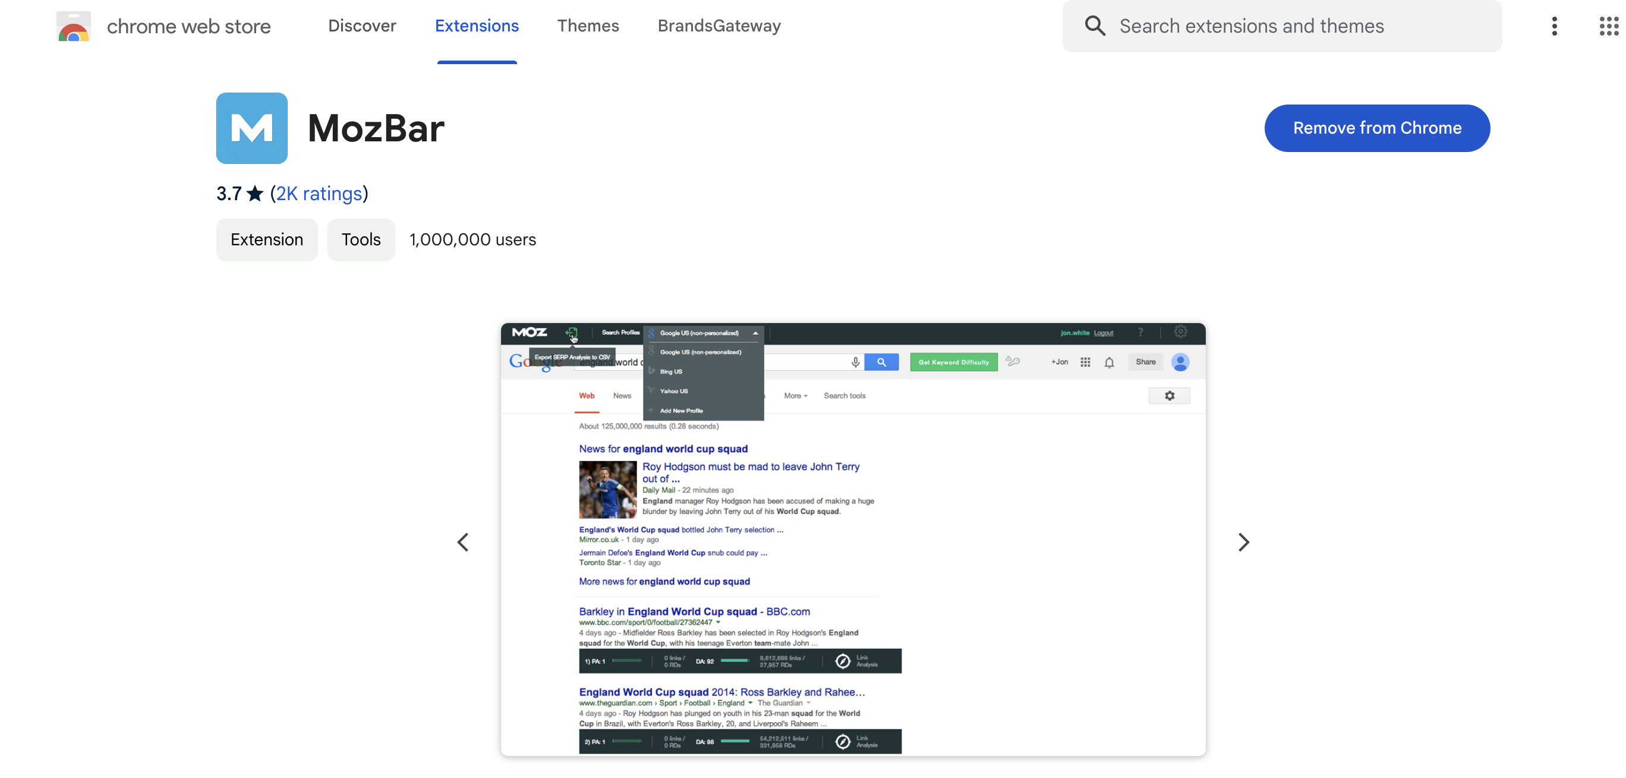Select the Extension category chip
This screenshot has width=1626, height=778.
point(267,240)
